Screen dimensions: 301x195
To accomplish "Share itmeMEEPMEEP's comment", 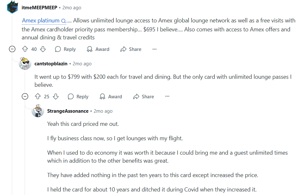I will (131, 49).
